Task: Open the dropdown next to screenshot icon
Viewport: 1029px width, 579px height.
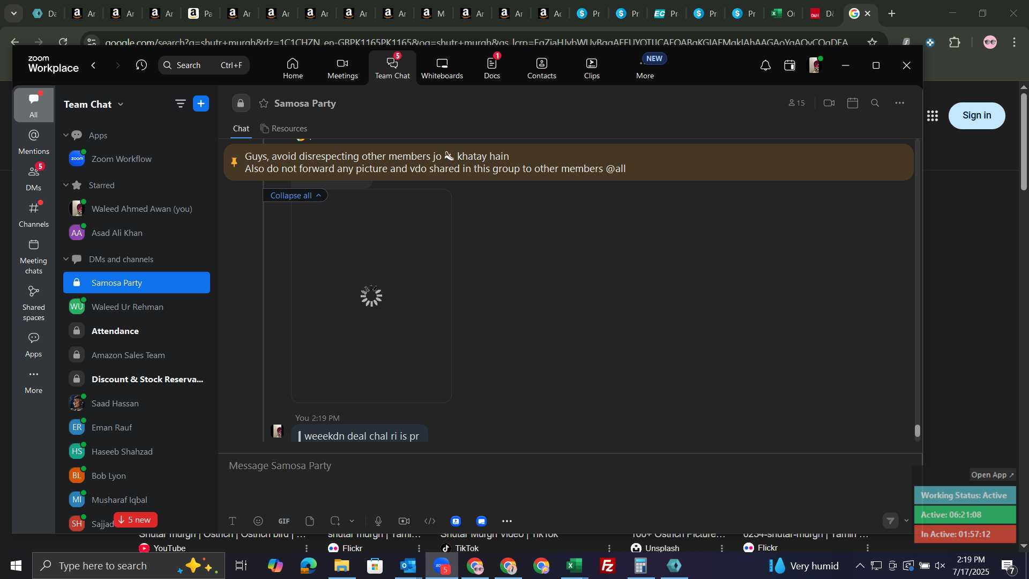Action: click(352, 521)
